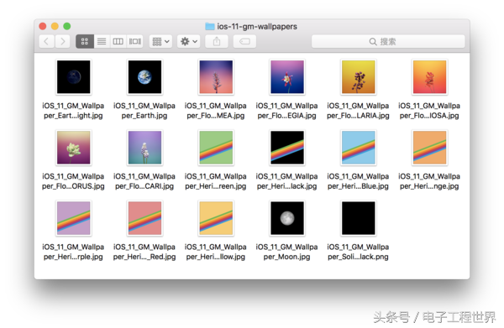Select the Flo...CARI.jpg purple flower thumbnail
This screenshot has width=504, height=328.
pyautogui.click(x=145, y=148)
